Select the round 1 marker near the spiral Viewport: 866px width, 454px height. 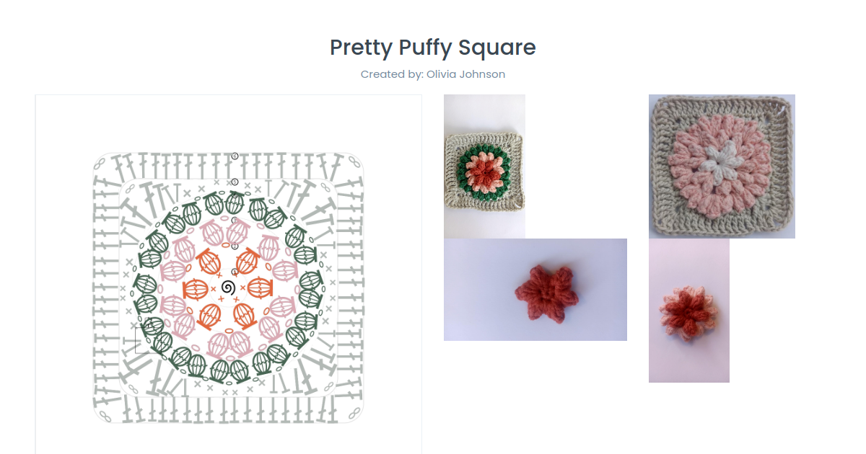[235, 272]
